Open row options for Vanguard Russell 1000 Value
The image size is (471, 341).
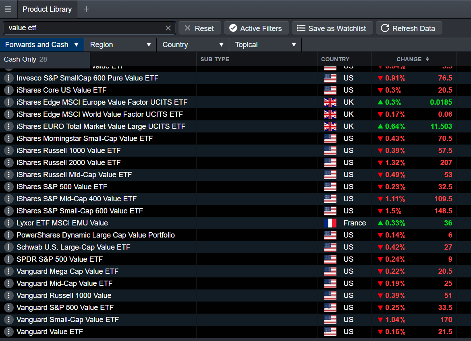coord(9,296)
